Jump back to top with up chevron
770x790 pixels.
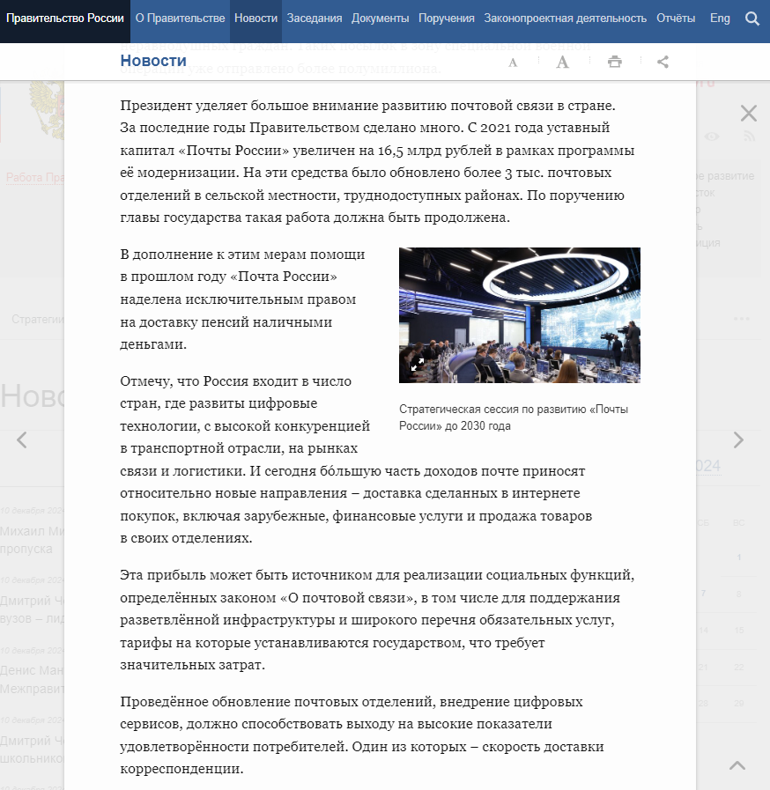coord(737,765)
